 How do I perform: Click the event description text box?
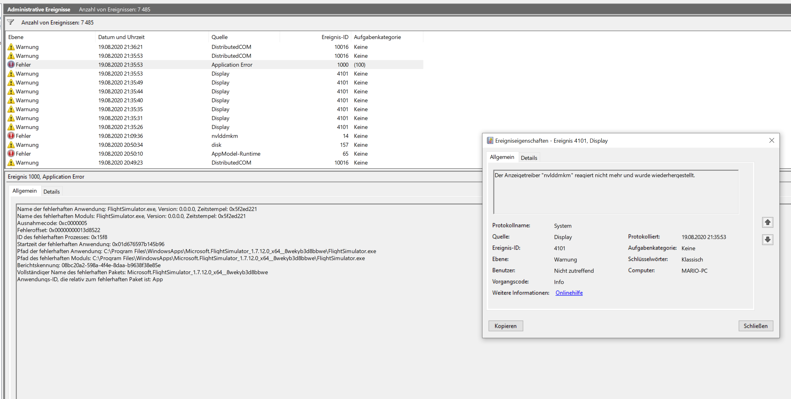pos(615,192)
